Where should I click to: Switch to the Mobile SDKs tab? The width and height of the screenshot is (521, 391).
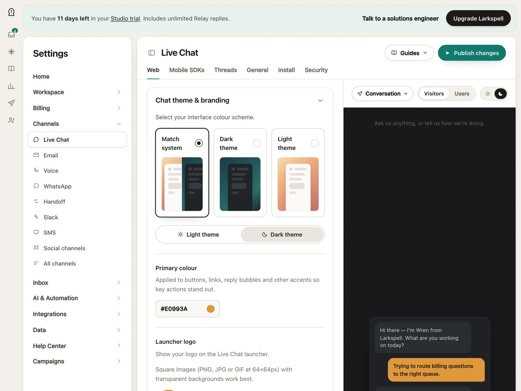[187, 70]
